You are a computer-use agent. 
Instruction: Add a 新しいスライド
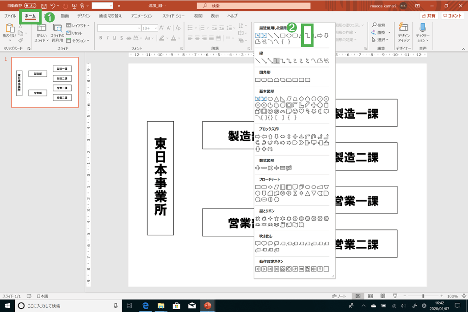point(42,33)
